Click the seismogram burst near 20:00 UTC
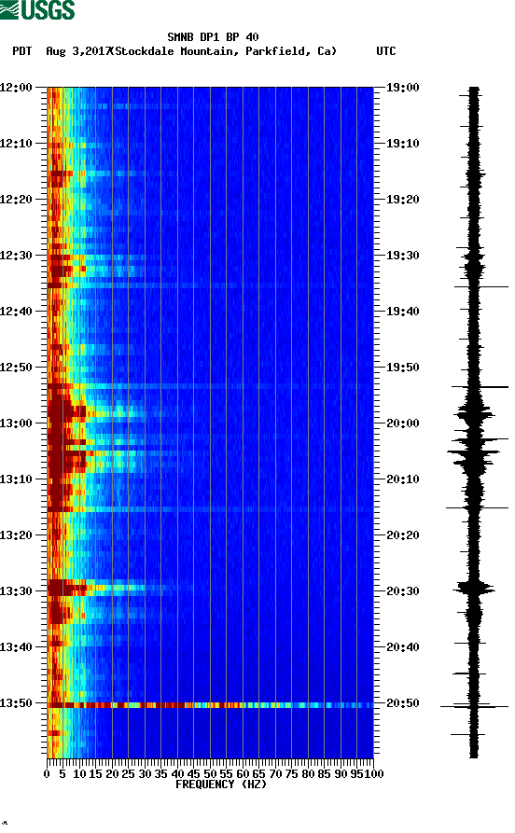This screenshot has width=515, height=833. (x=474, y=413)
